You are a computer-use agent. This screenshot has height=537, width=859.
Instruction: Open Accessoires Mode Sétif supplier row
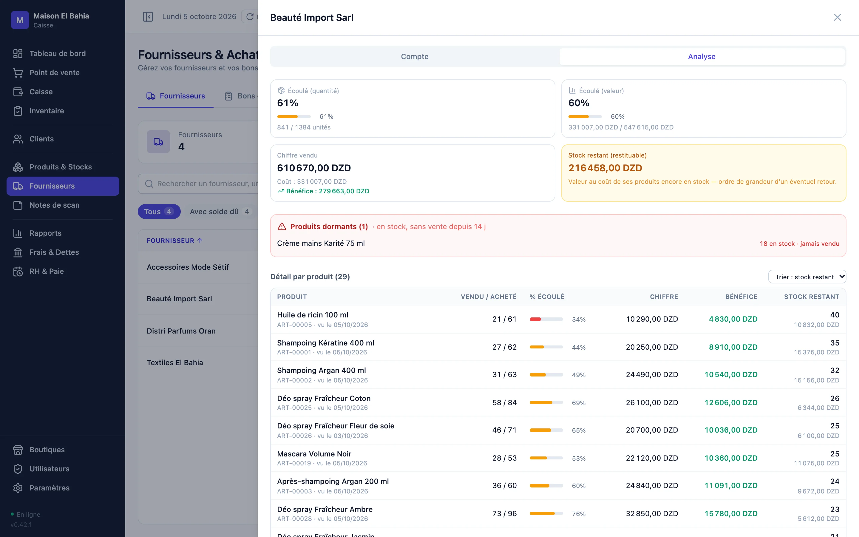pyautogui.click(x=198, y=267)
